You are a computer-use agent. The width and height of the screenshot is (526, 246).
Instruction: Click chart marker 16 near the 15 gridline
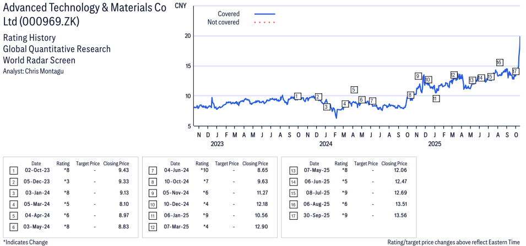[x=500, y=63]
